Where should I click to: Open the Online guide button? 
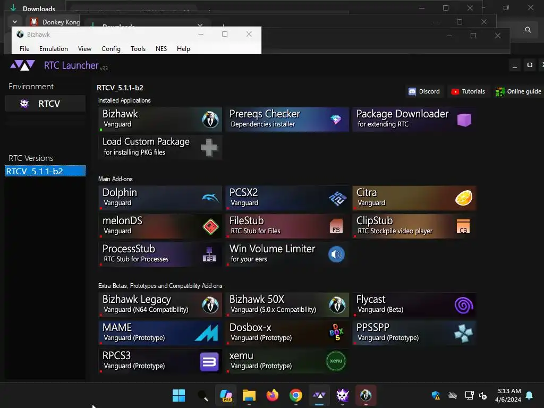pos(518,91)
